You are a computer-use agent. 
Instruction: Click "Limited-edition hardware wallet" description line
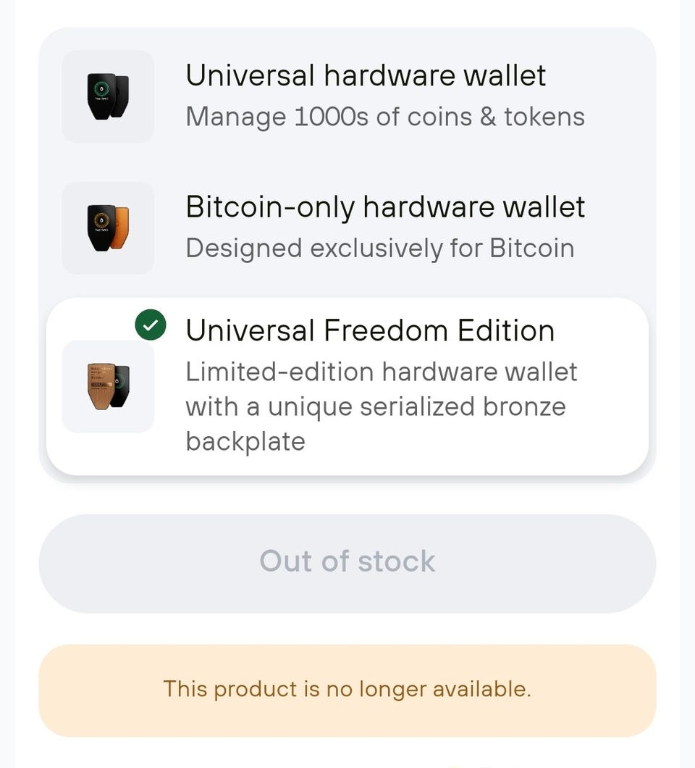[381, 372]
